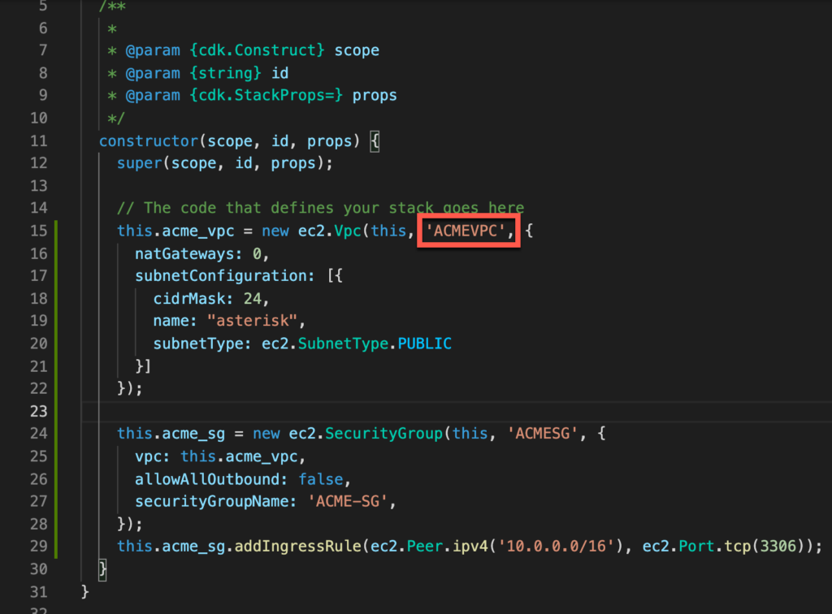Click the ipv4 method name
Screen dimensions: 832x614
[470, 546]
